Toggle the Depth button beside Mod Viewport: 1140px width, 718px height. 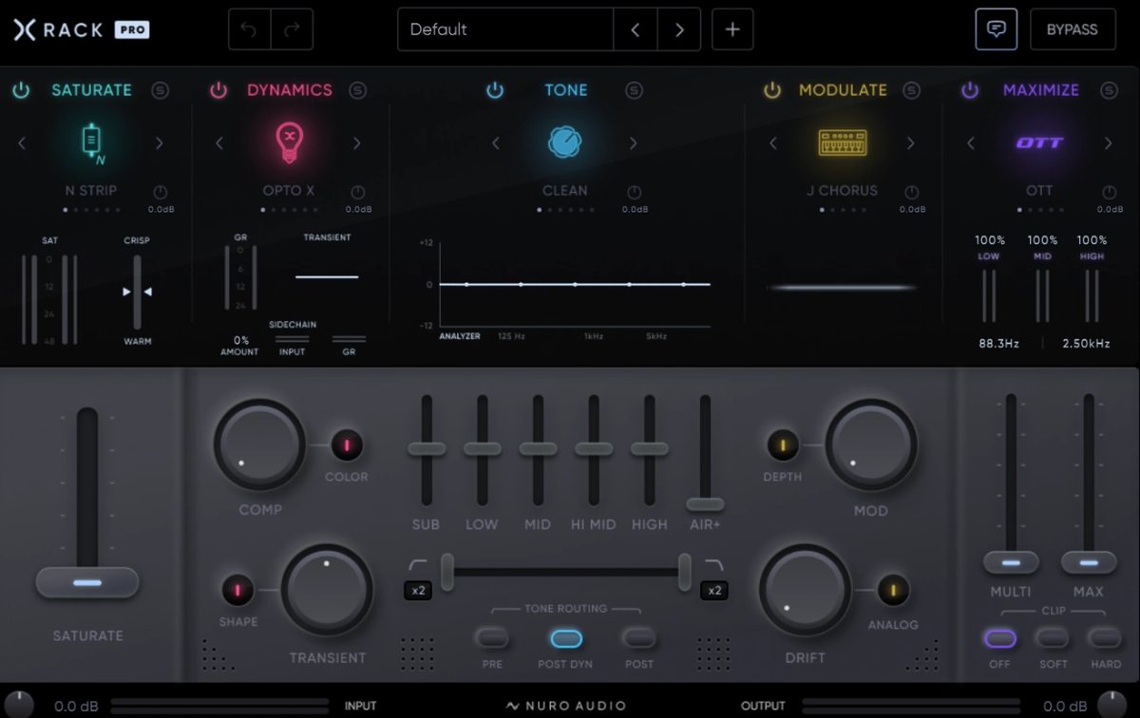pos(783,444)
